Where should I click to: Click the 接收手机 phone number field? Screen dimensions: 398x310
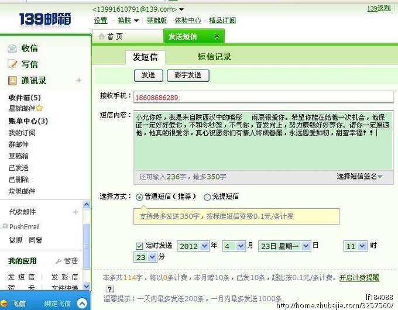tap(264, 97)
